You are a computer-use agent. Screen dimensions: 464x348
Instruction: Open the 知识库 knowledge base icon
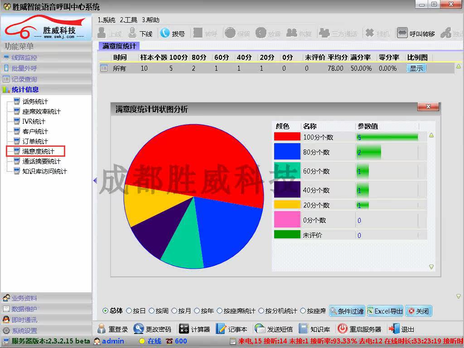click(304, 329)
